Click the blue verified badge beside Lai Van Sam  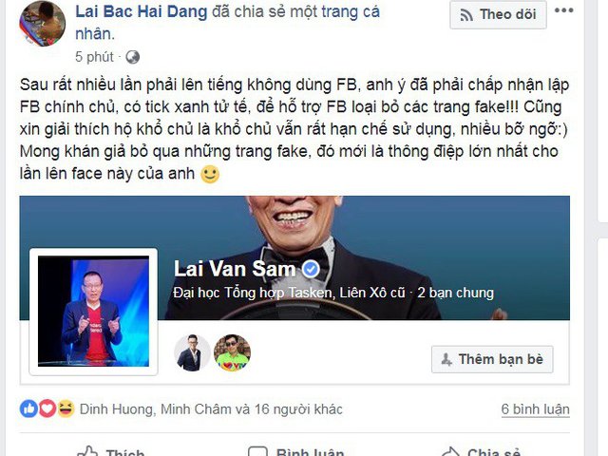tap(311, 268)
